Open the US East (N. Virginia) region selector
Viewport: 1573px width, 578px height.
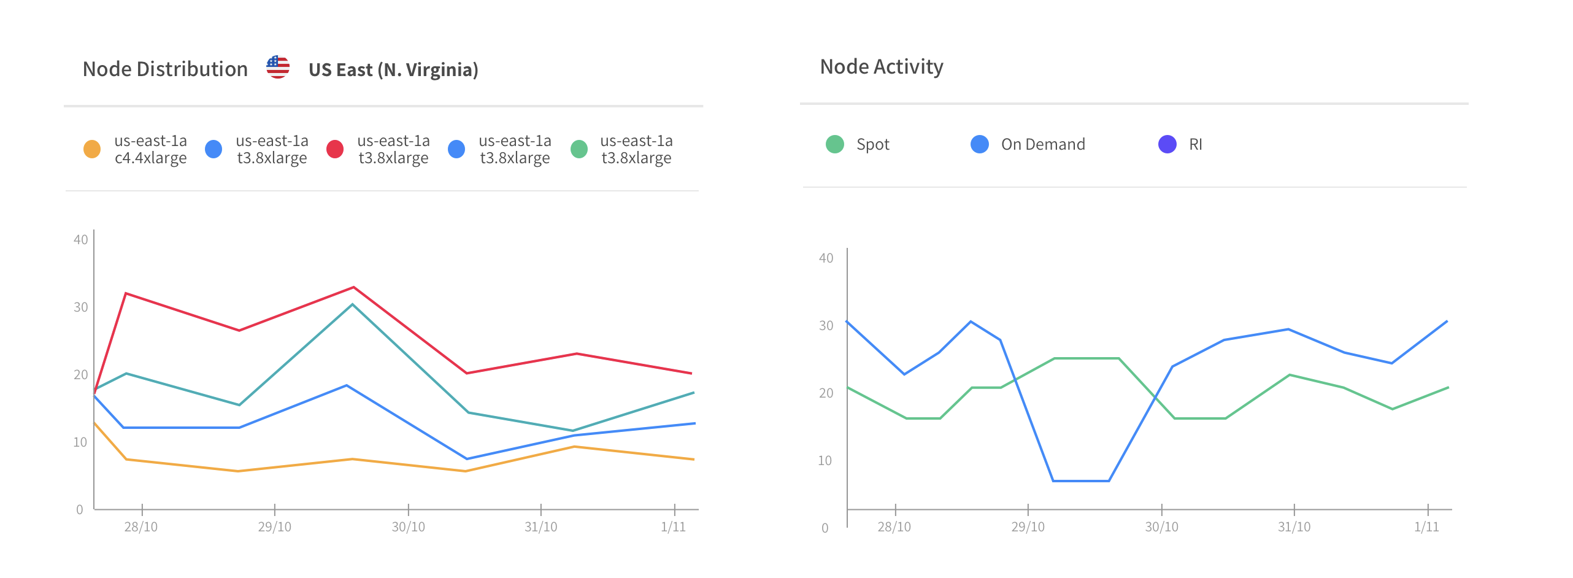(393, 70)
